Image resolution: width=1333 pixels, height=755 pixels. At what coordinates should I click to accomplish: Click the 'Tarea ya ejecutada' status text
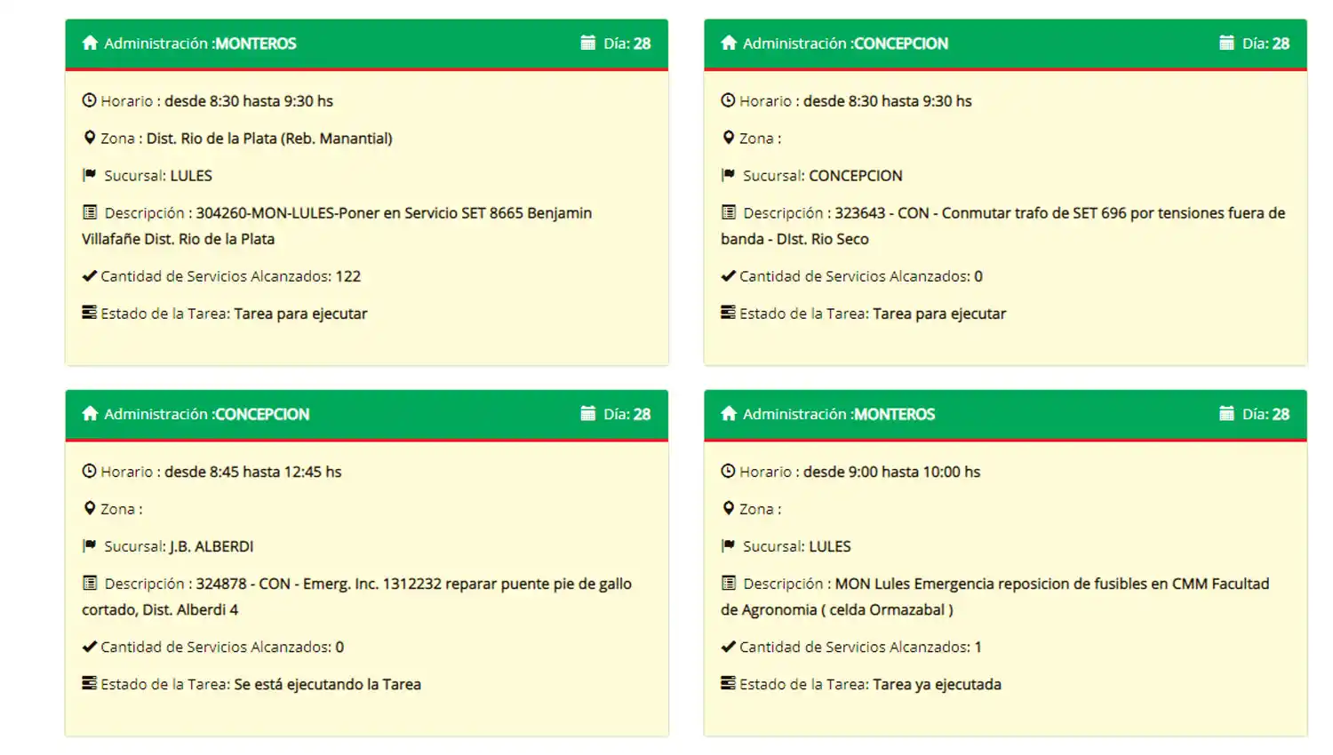coord(937,684)
